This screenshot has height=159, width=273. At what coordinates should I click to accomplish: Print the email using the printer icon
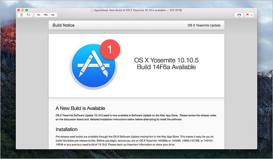tap(239, 15)
